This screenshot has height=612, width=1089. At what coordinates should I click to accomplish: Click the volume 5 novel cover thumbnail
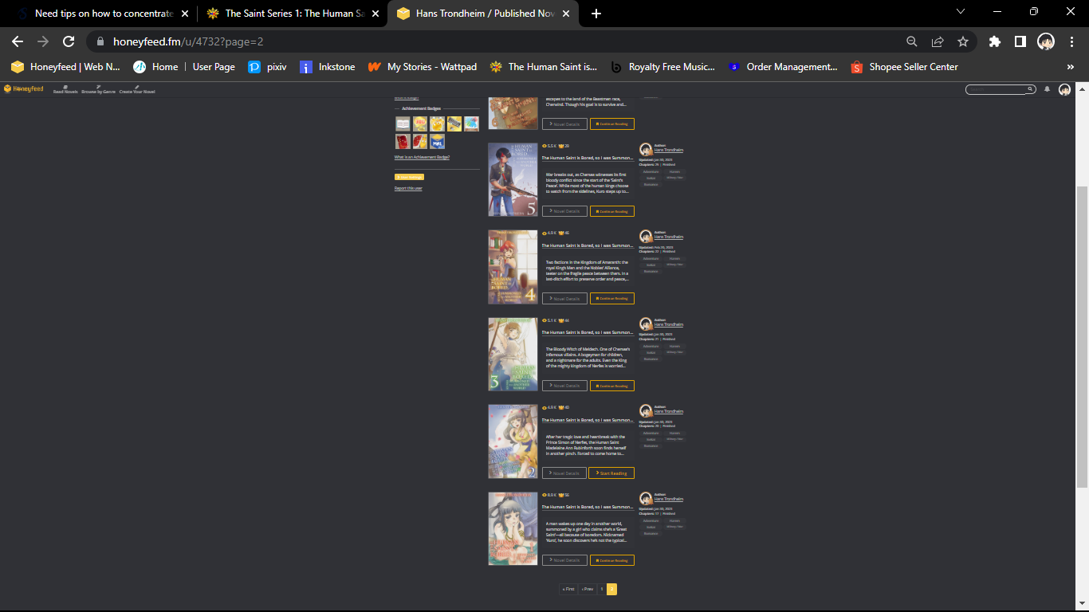[x=513, y=180]
